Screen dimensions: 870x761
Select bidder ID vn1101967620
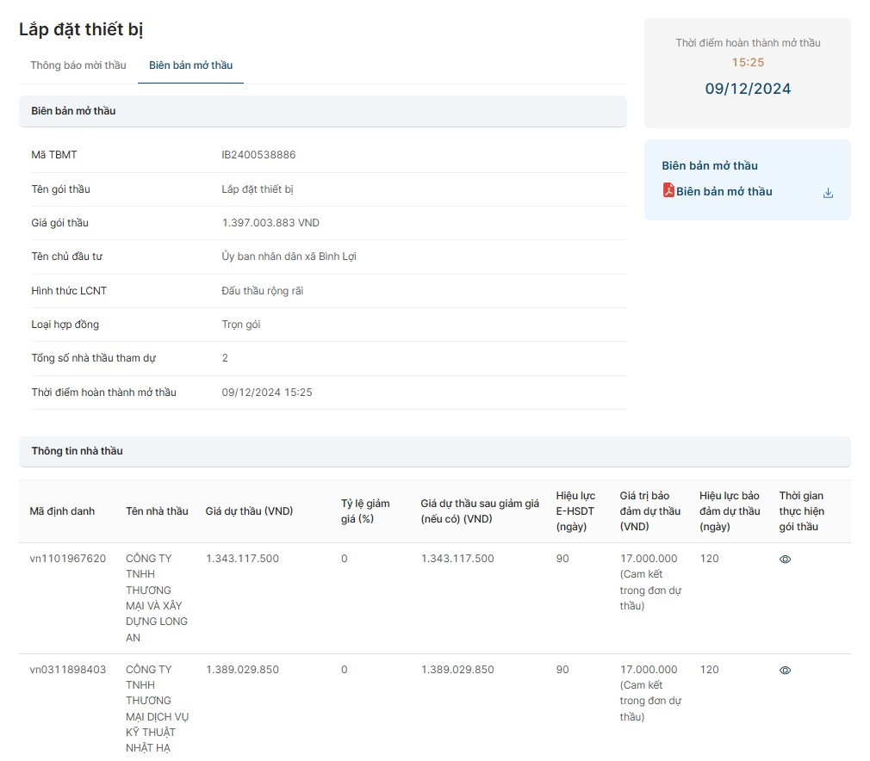68,559
